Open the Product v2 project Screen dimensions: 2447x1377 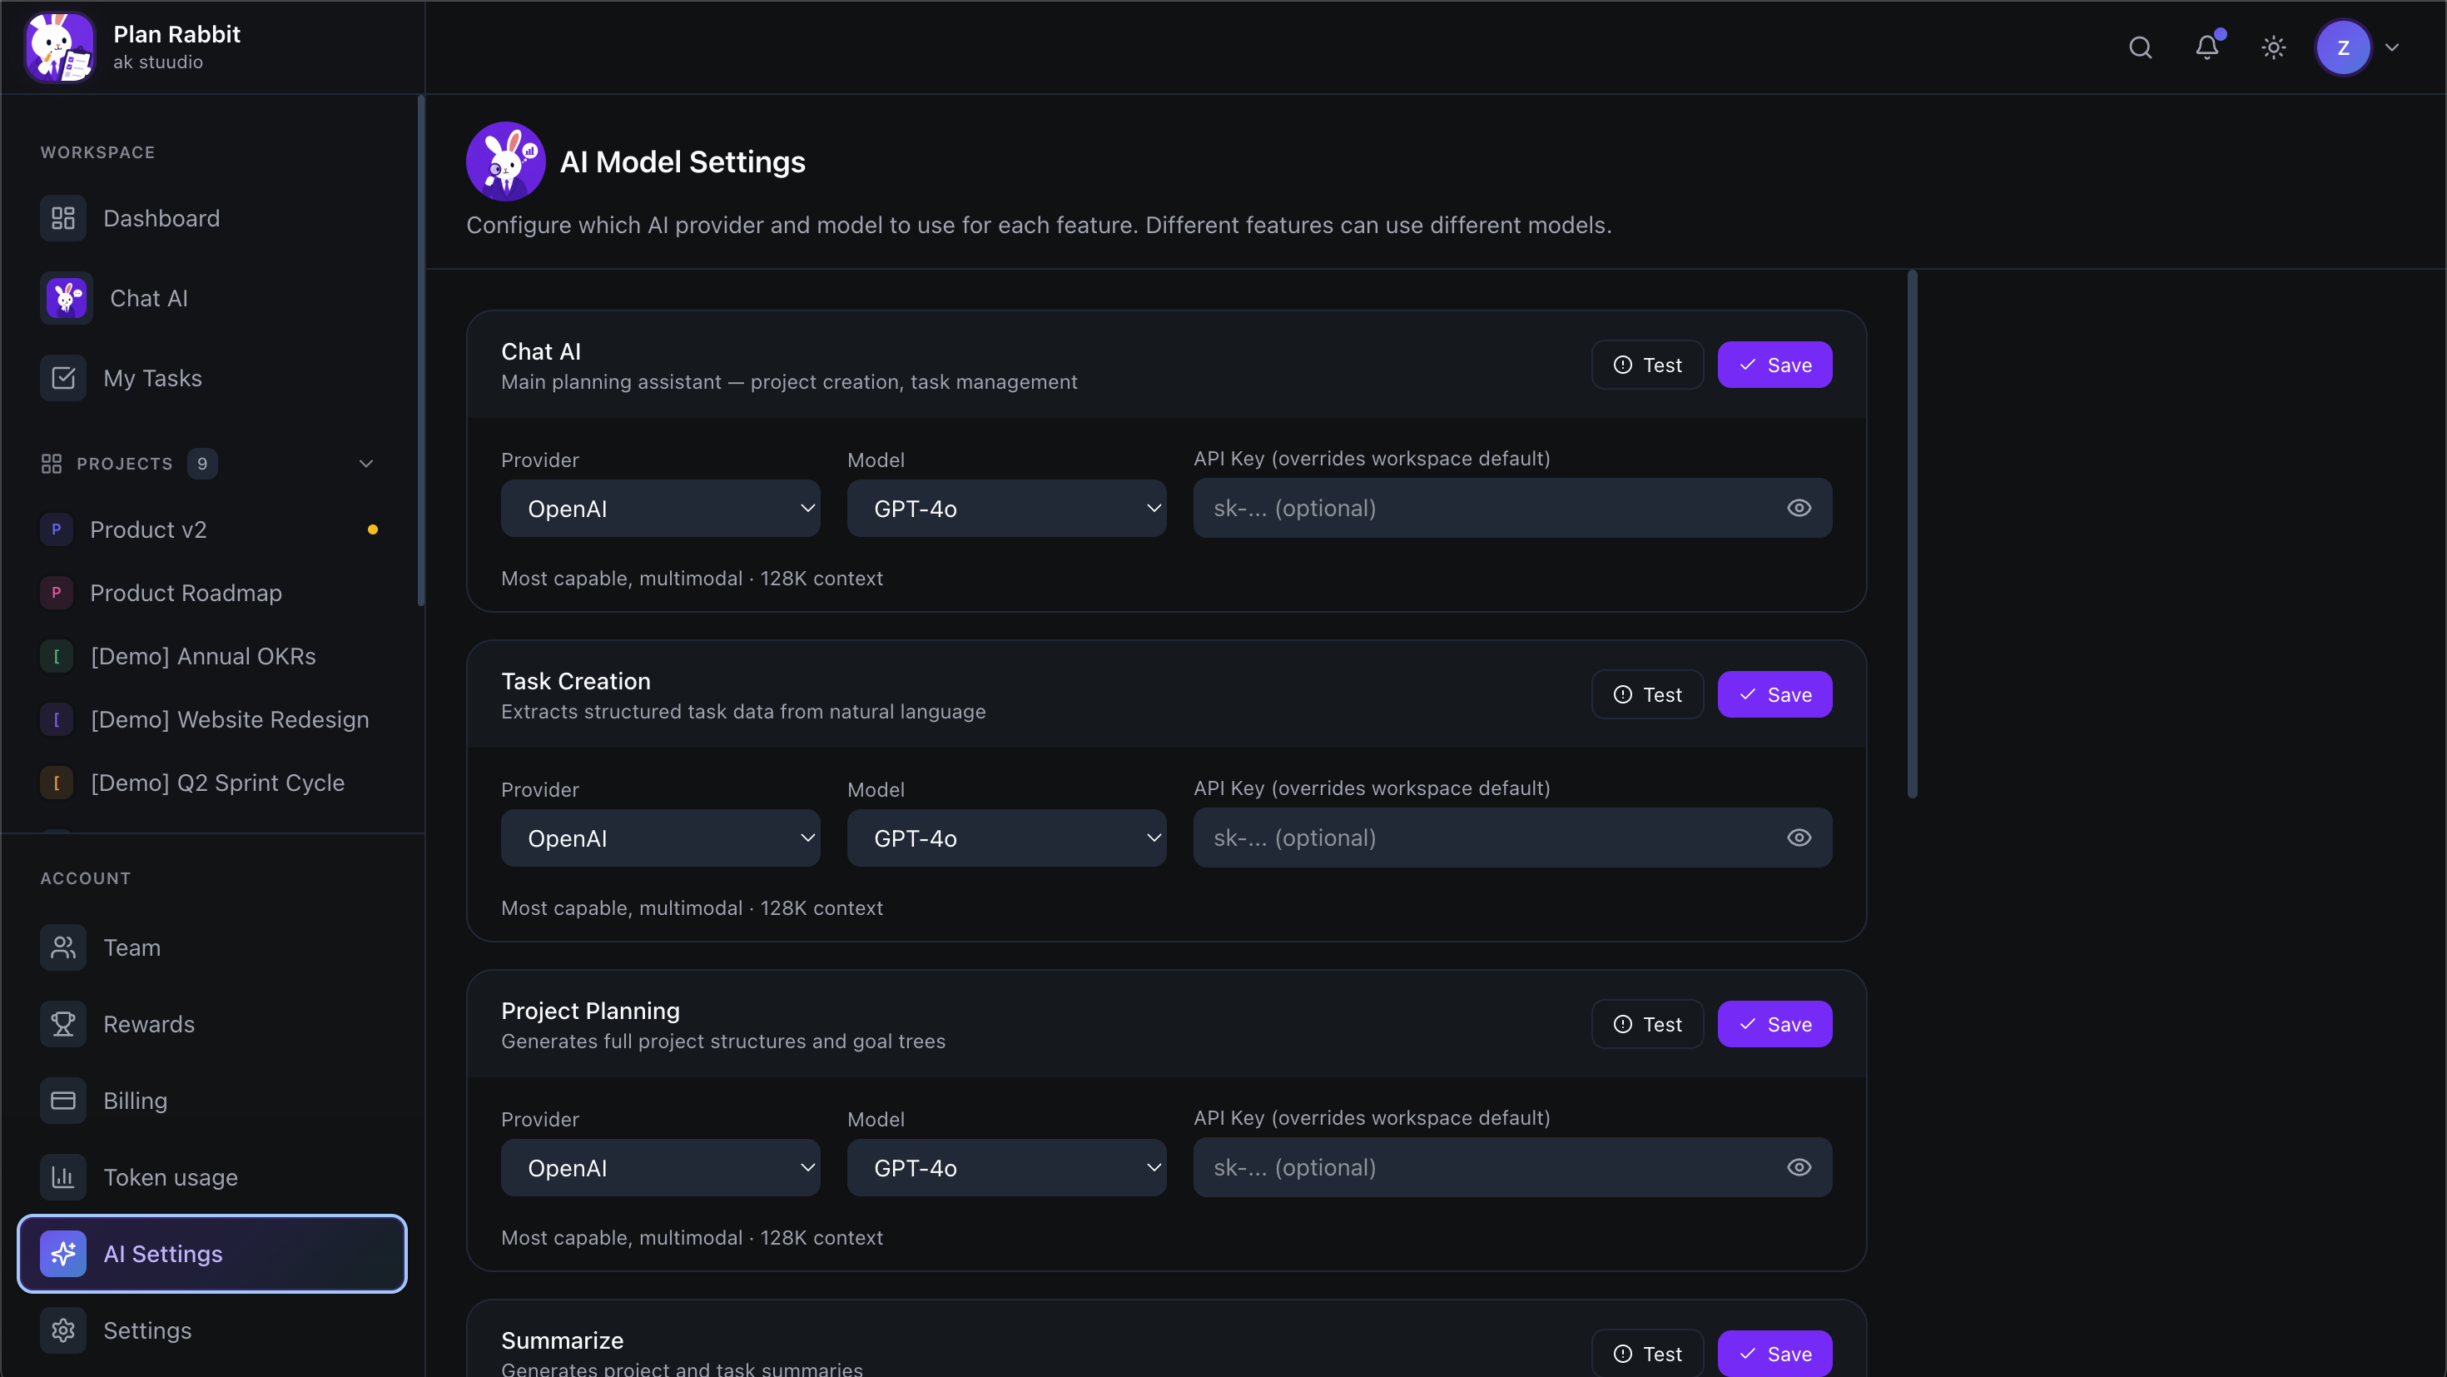click(212, 529)
